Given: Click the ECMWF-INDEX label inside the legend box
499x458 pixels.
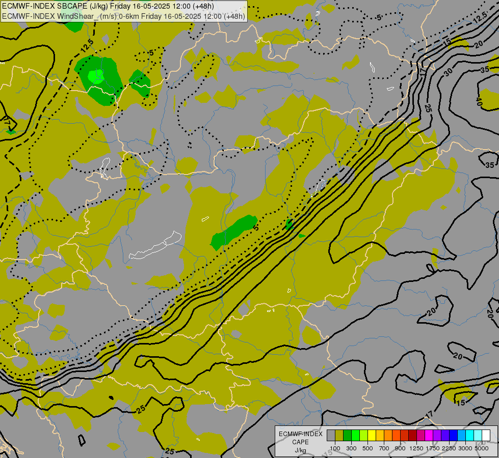Looking at the screenshot, I should [x=301, y=434].
